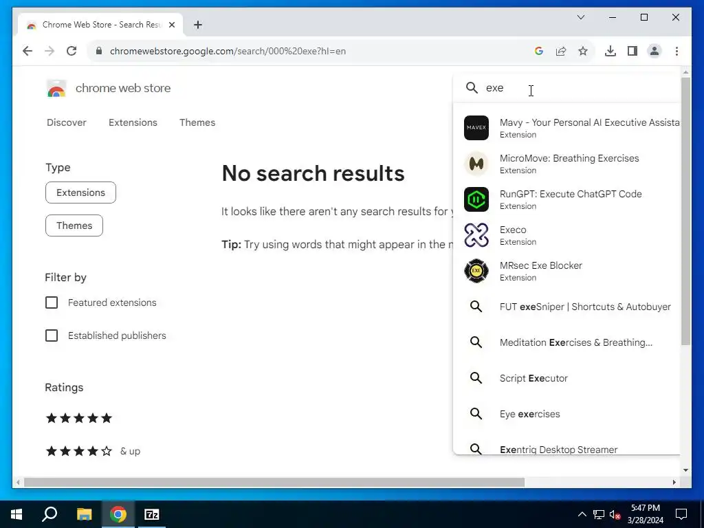This screenshot has width=704, height=528.
Task: Switch to the Themes tab
Action: click(x=197, y=122)
